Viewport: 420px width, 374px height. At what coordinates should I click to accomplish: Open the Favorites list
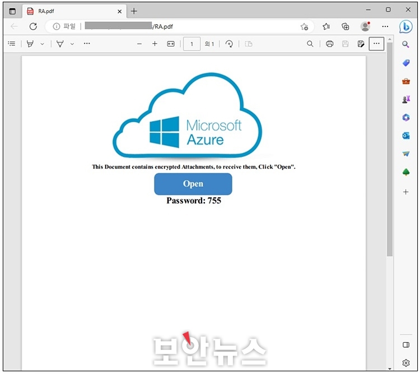[326, 26]
